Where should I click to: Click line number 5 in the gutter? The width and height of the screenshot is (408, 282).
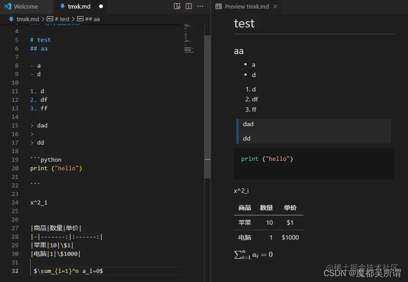click(17, 40)
